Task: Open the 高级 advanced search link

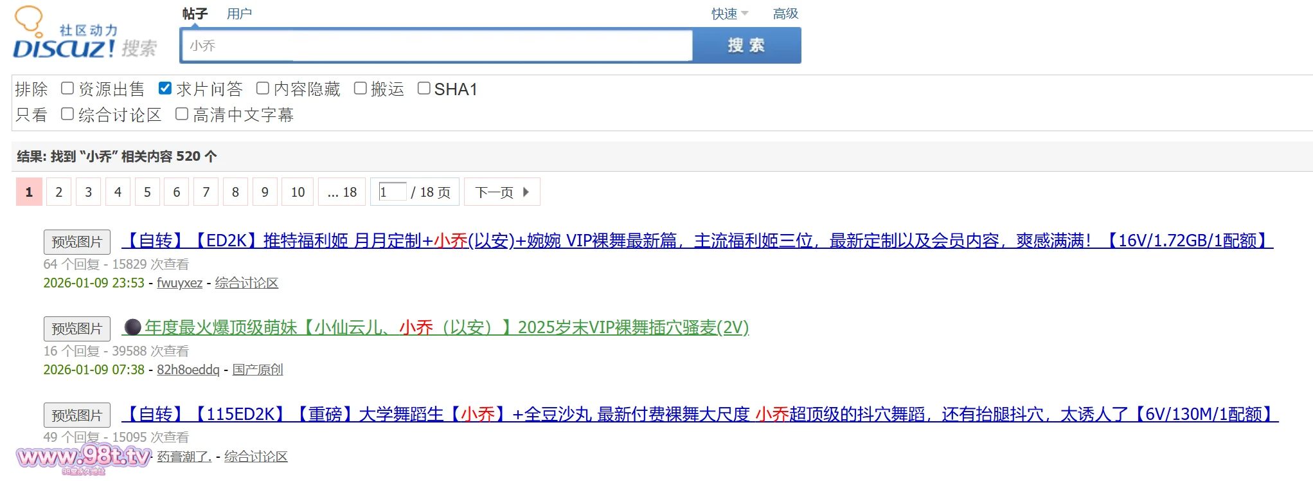Action: [x=785, y=14]
